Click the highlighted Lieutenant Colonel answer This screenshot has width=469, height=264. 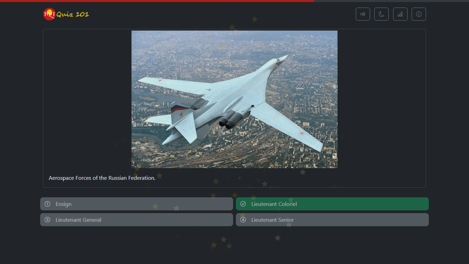click(332, 204)
